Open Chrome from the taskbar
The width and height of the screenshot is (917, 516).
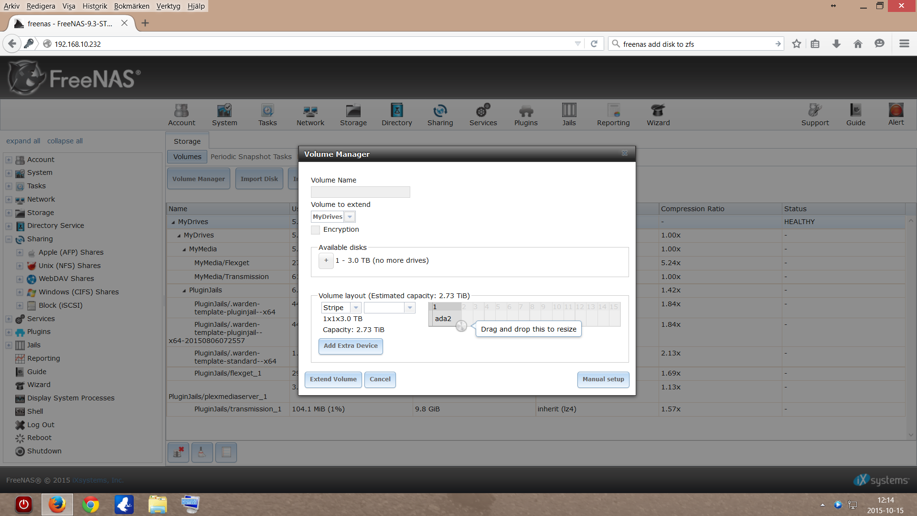coord(91,505)
